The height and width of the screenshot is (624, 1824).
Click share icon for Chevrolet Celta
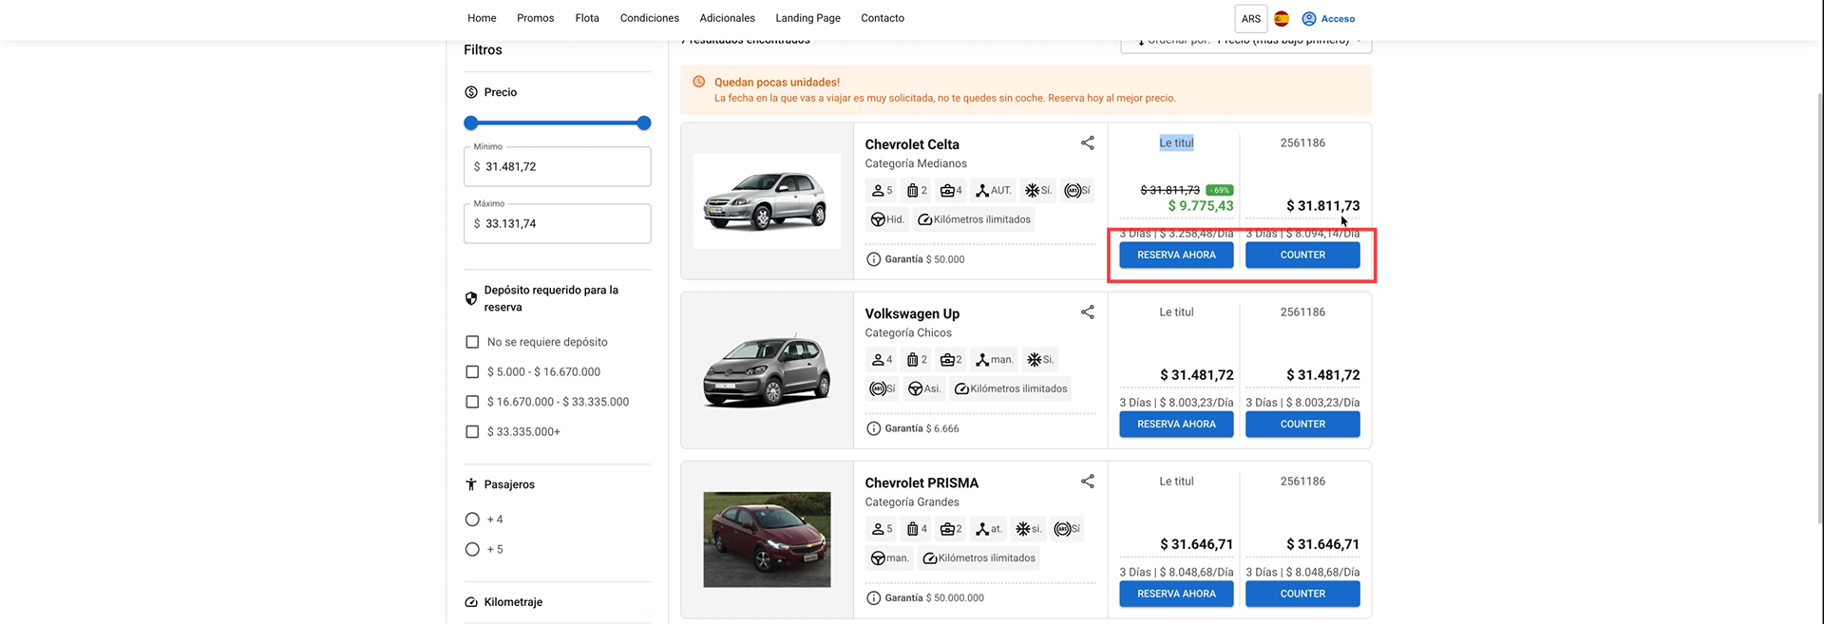[x=1087, y=143]
